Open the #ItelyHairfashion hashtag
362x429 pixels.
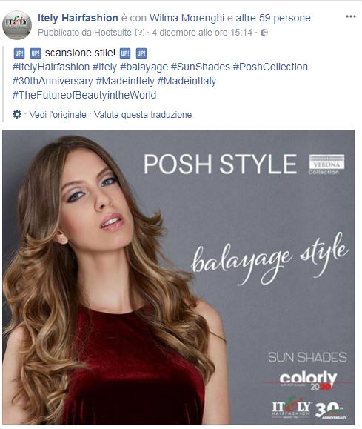51,67
